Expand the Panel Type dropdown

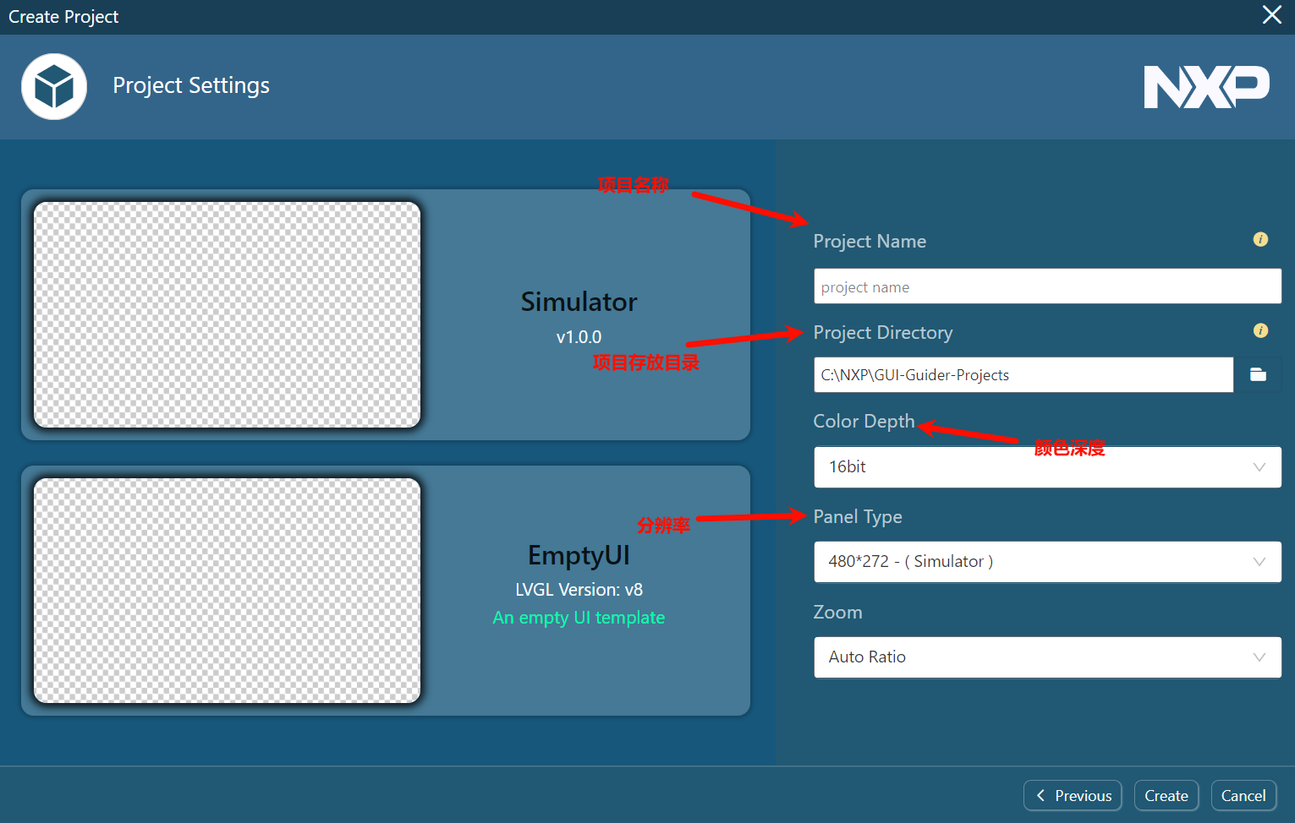click(1046, 562)
